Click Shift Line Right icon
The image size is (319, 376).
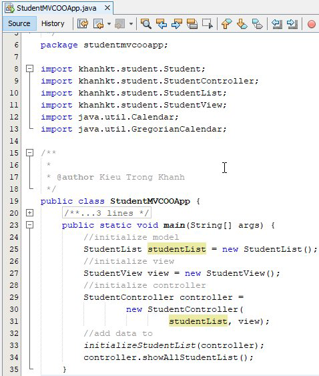pyautogui.click(x=292, y=24)
